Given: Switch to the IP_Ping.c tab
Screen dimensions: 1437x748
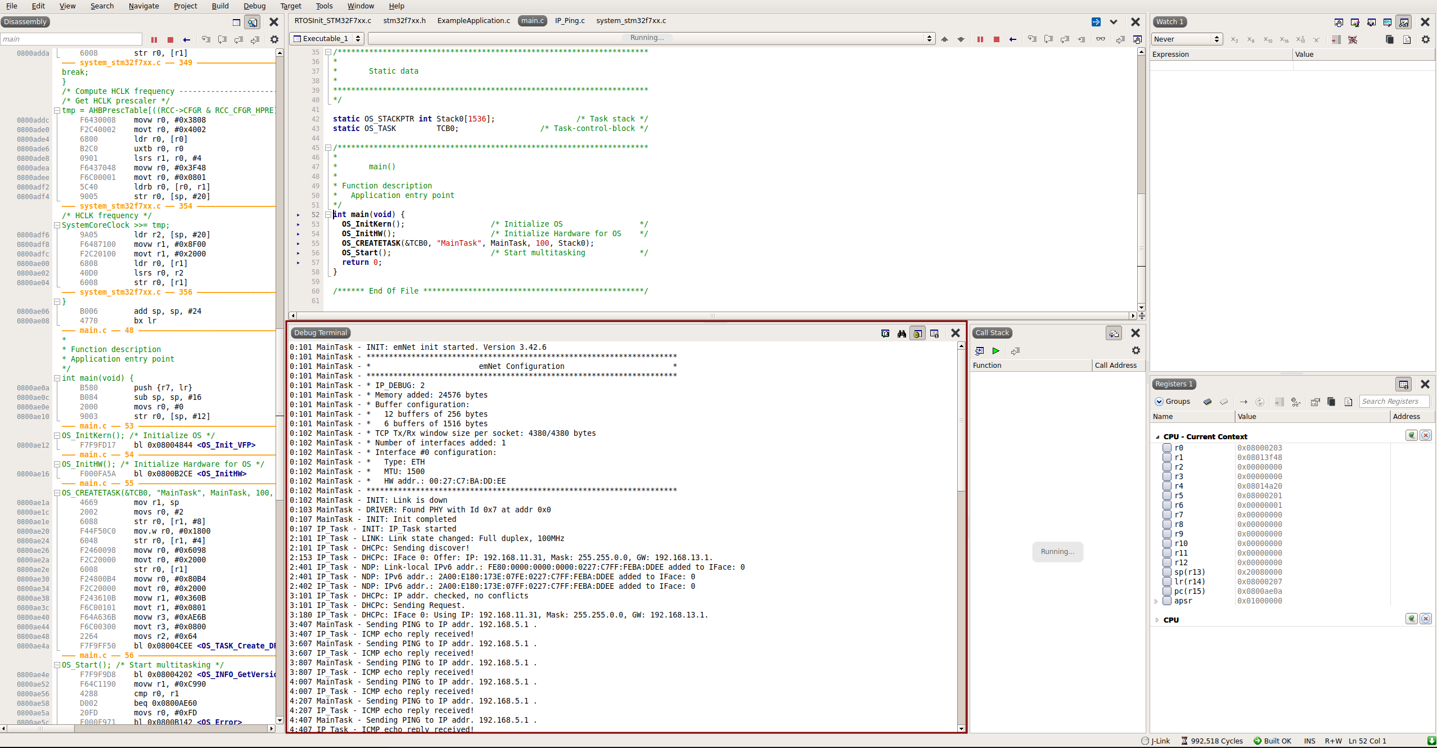Looking at the screenshot, I should click(569, 21).
